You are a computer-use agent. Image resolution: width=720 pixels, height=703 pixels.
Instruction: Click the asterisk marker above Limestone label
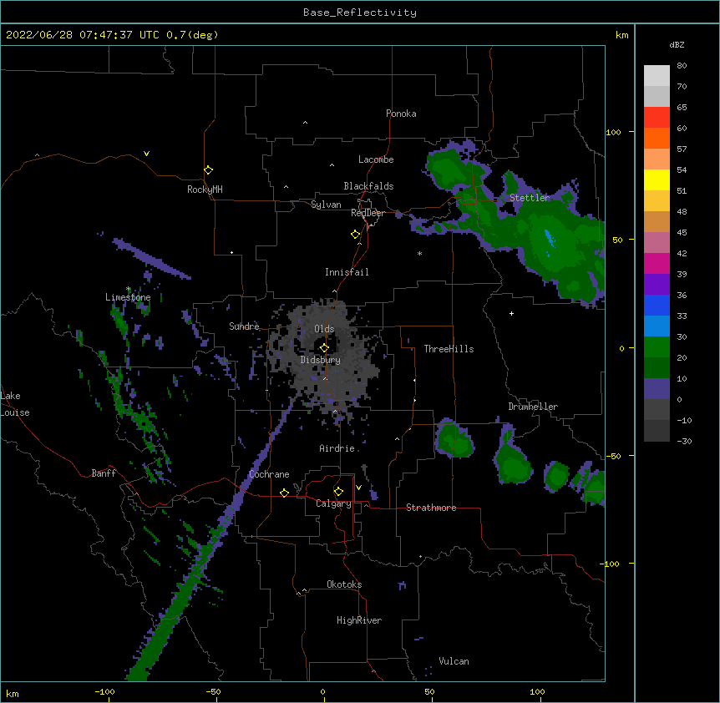129,289
